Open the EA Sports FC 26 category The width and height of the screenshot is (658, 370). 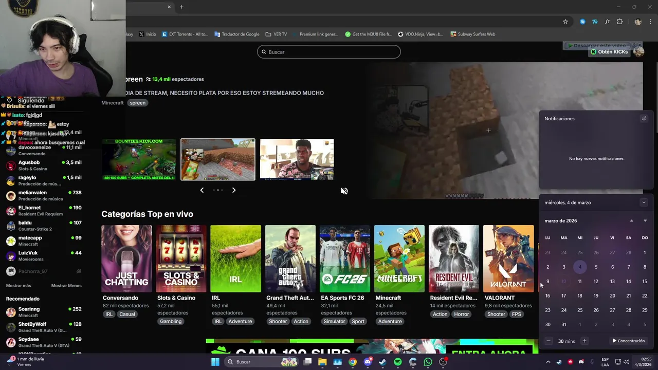pyautogui.click(x=345, y=258)
